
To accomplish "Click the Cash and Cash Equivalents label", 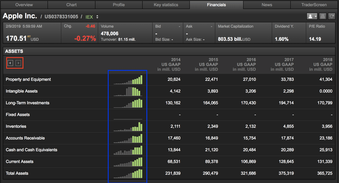I will coord(31,149).
